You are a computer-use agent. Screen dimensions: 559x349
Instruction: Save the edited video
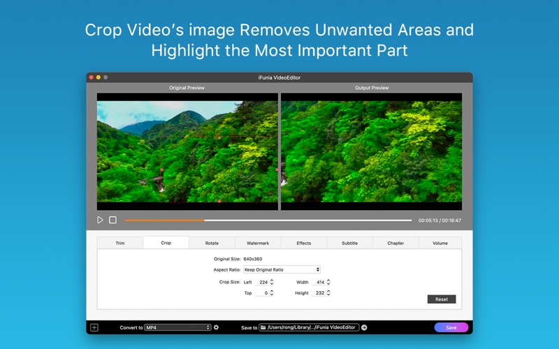[451, 327]
